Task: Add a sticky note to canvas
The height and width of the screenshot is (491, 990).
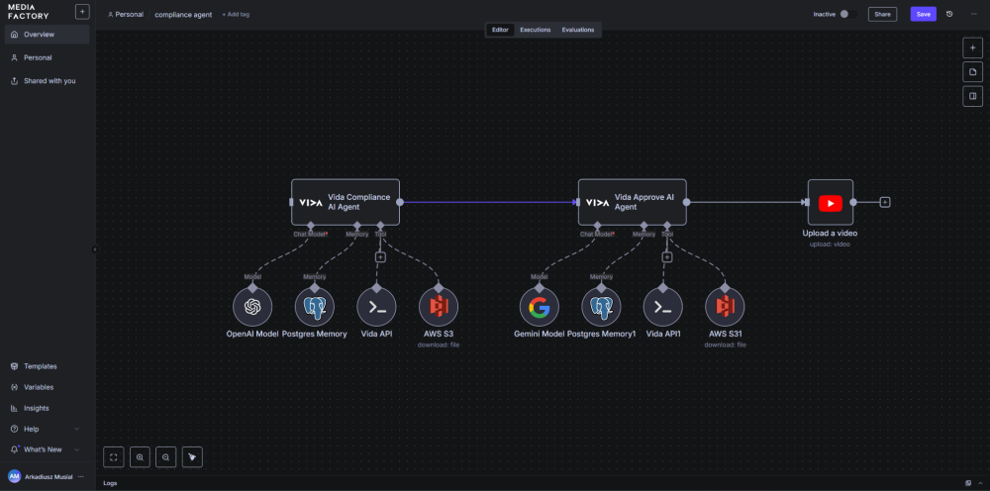Action: pyautogui.click(x=972, y=72)
